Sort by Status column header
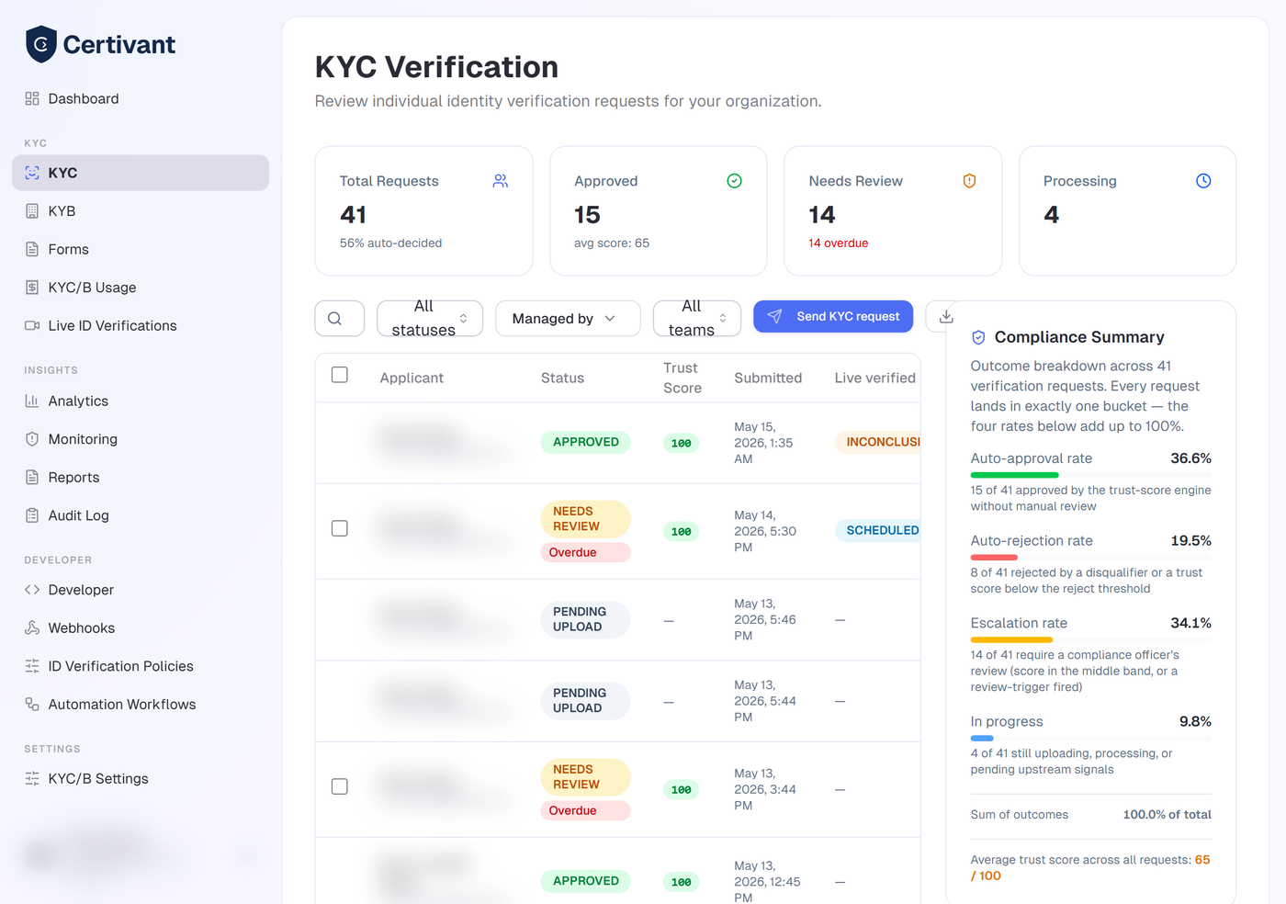Image resolution: width=1286 pixels, height=904 pixels. coord(562,378)
